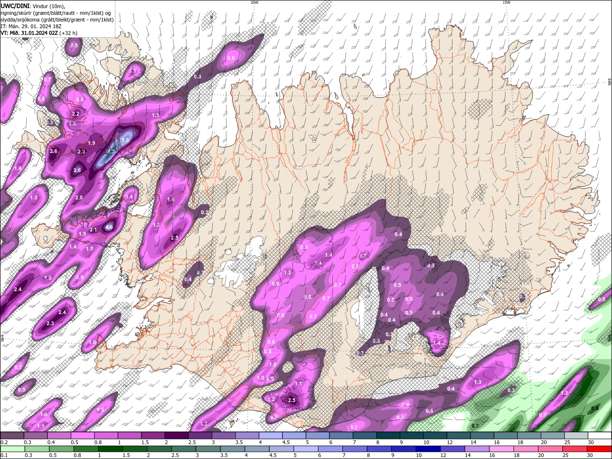The height and width of the screenshot is (459, 612).
Task: Pick darkest purple 2 swatch on snow scale
Action: coord(176,436)
